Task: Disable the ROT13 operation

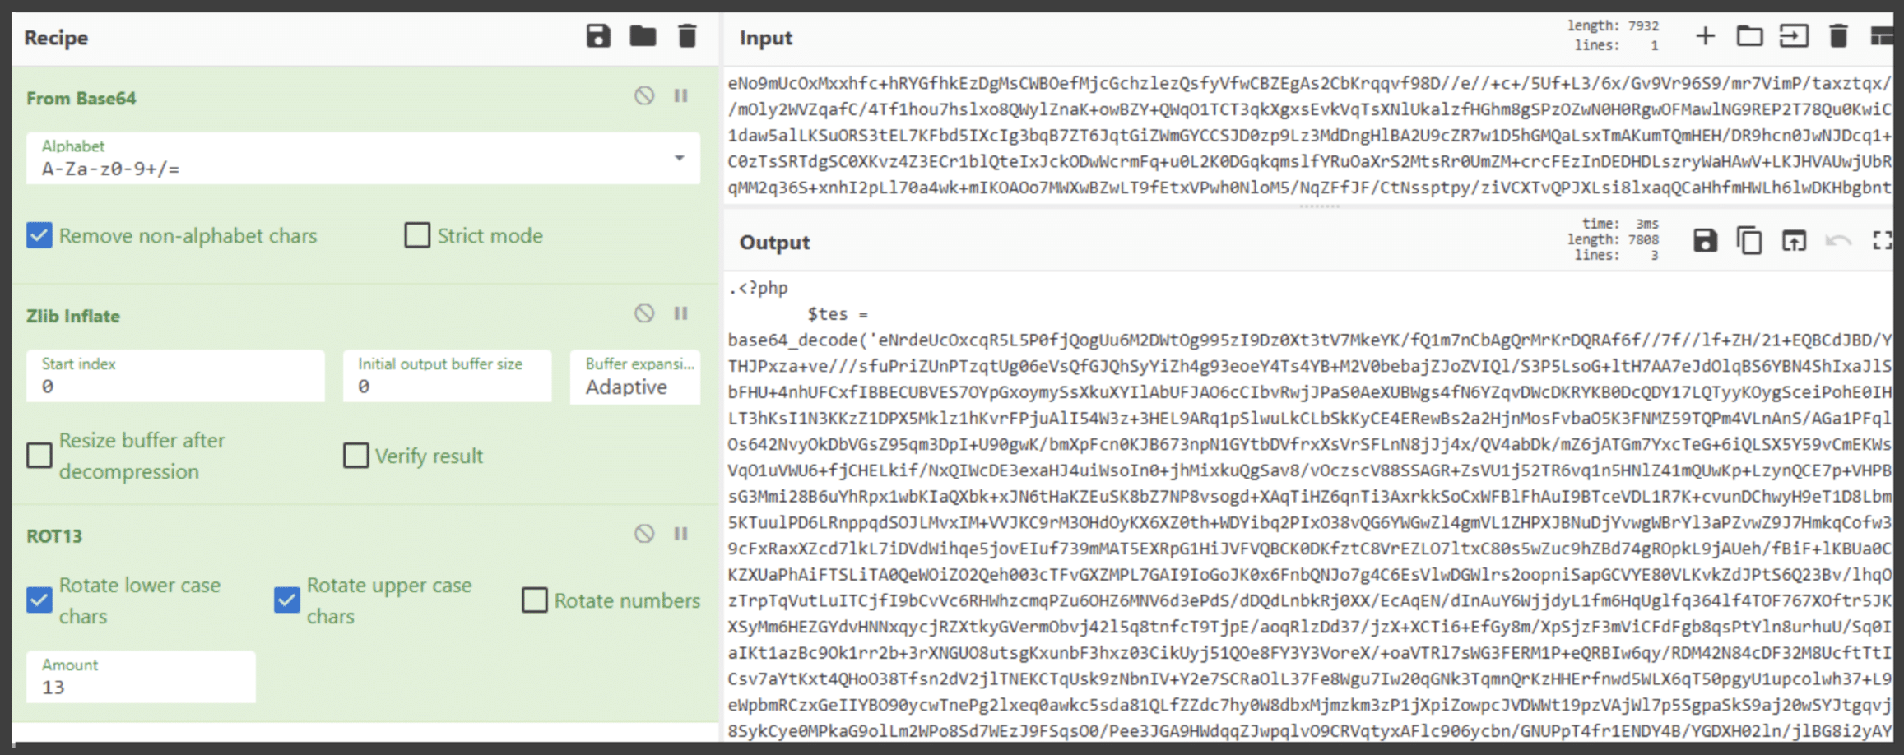Action: (644, 534)
